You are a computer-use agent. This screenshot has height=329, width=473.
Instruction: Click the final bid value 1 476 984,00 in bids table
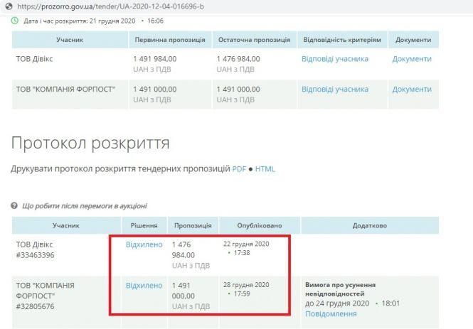coord(238,59)
